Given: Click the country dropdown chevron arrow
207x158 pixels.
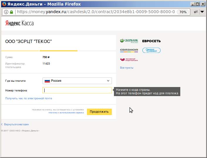Looking at the screenshot, I should 108,81.
